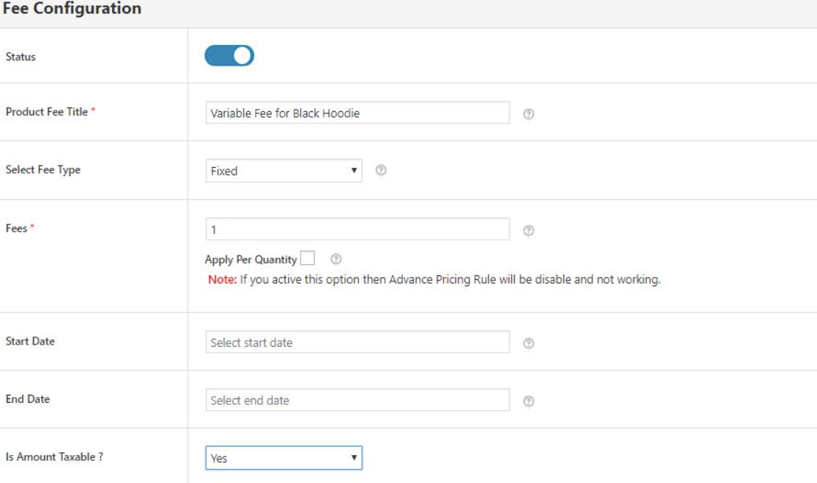Open the Select Fee Type dropdown
Image resolution: width=817 pixels, height=483 pixels.
(284, 171)
